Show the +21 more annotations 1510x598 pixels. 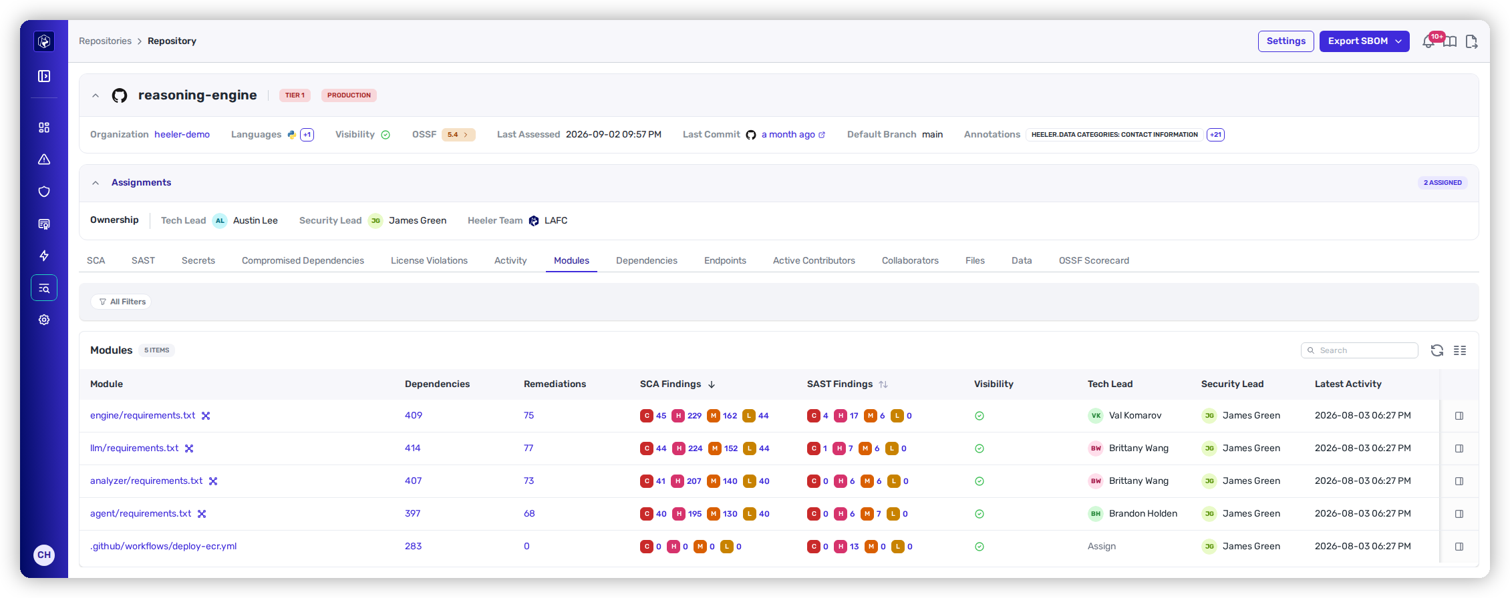pos(1215,135)
